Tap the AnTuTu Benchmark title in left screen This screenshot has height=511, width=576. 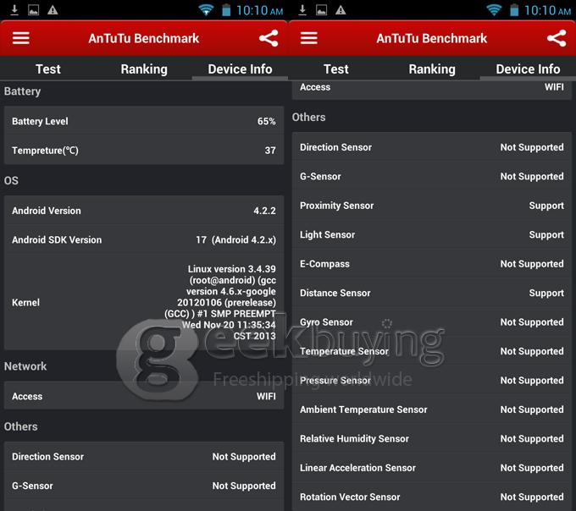point(144,38)
